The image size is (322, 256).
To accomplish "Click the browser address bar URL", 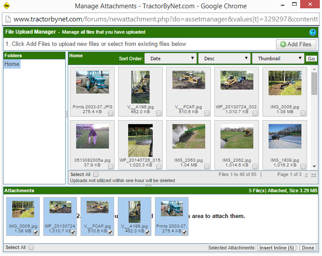I will (165, 19).
